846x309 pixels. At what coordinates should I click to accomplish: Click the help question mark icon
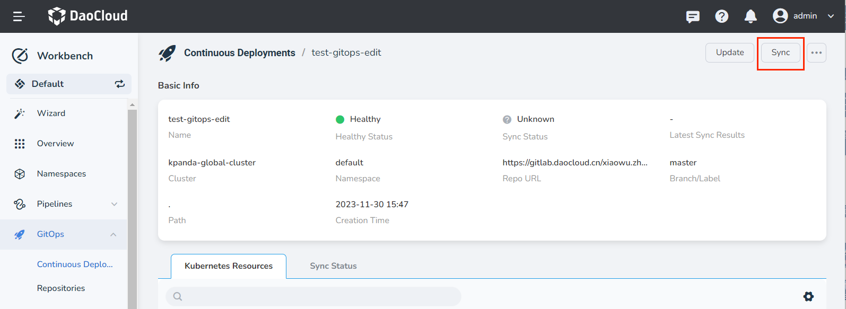(x=721, y=16)
